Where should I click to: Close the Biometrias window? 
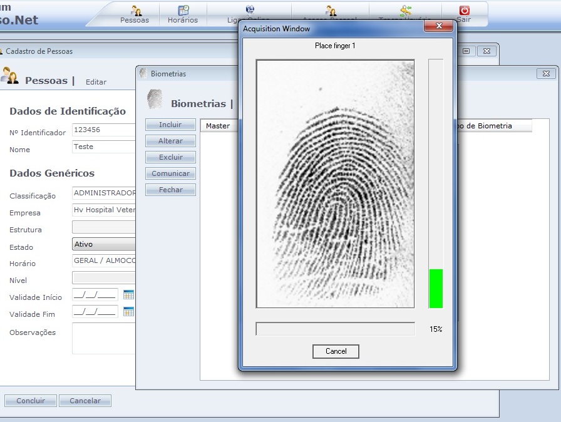545,74
